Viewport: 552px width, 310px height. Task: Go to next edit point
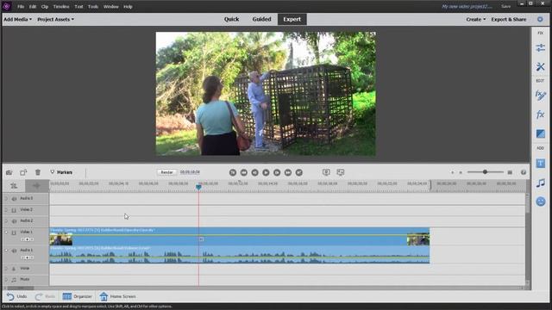point(299,172)
